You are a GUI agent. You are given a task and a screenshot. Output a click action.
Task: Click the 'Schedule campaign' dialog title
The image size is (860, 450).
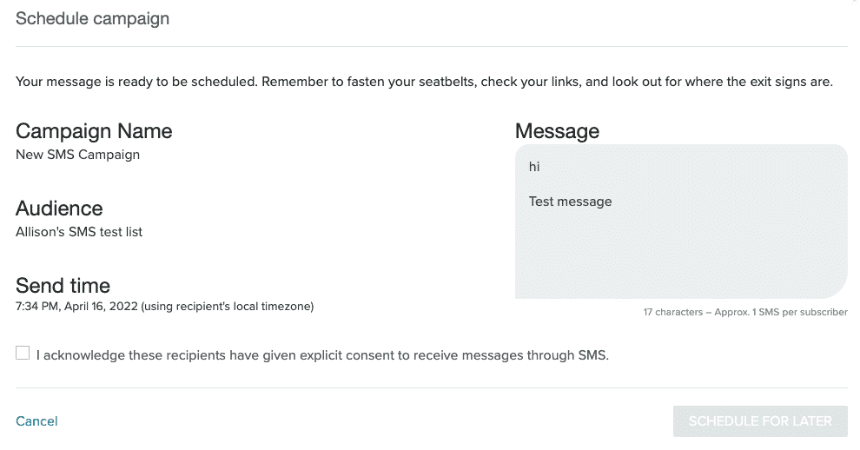tap(92, 18)
